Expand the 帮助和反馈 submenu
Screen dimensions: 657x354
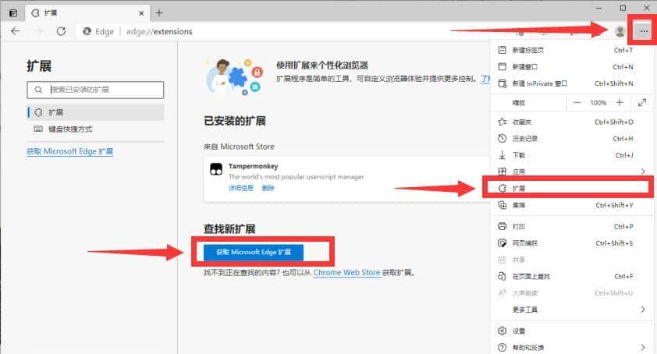(570, 347)
